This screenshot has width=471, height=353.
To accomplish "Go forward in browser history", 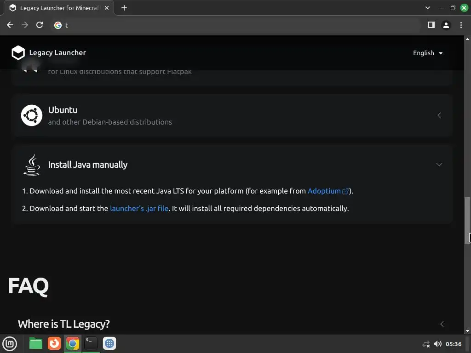I will (x=25, y=25).
